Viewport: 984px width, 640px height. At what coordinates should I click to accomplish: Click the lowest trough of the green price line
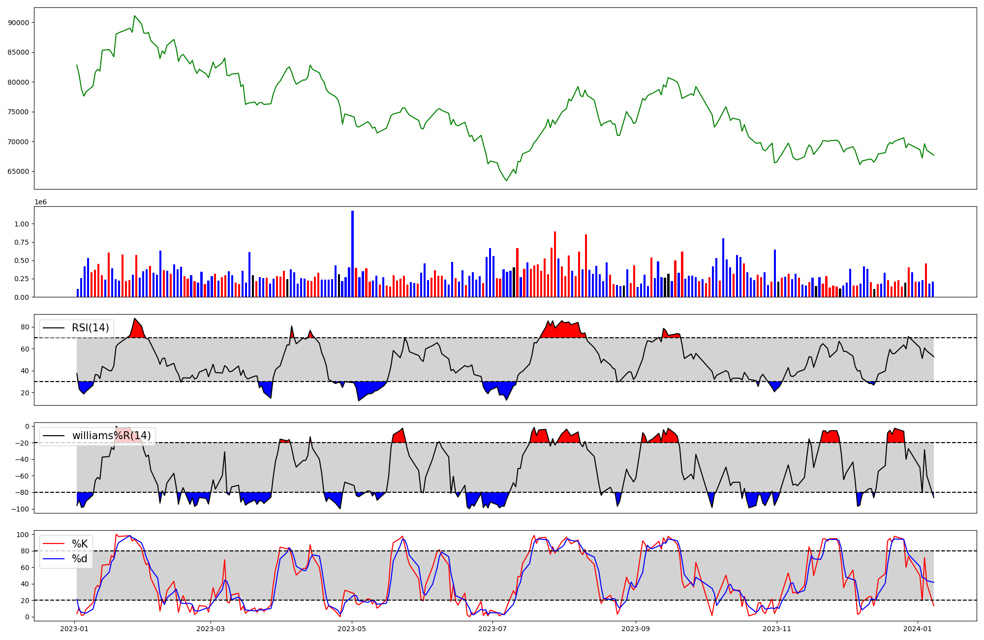pyautogui.click(x=506, y=181)
